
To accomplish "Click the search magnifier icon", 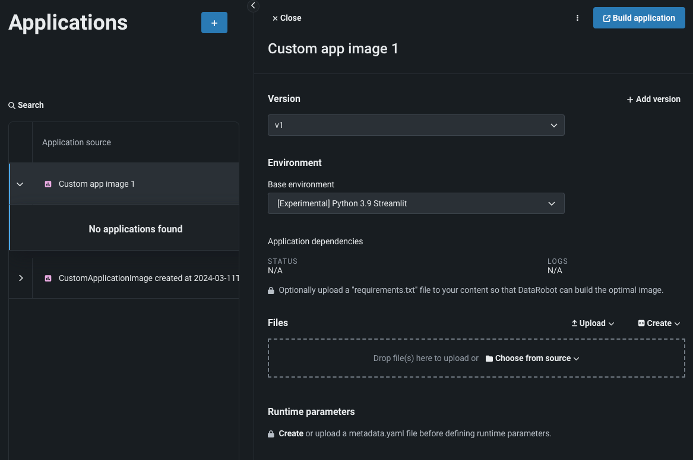I will point(12,106).
